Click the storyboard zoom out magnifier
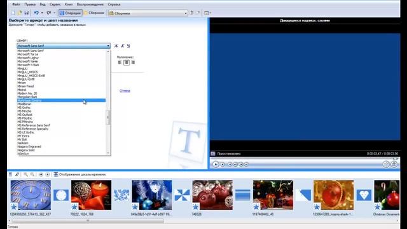 (x=32, y=174)
